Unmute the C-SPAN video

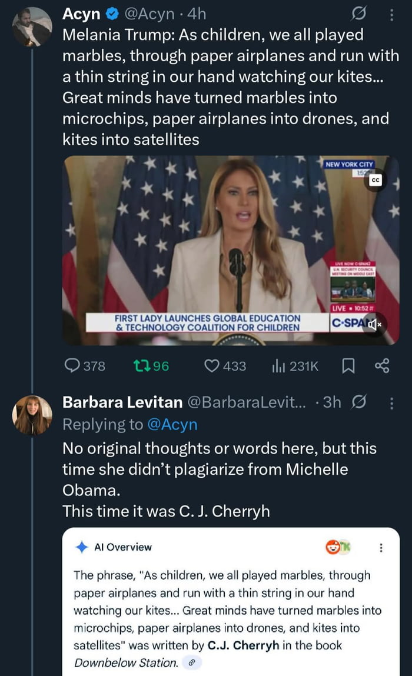(x=373, y=324)
